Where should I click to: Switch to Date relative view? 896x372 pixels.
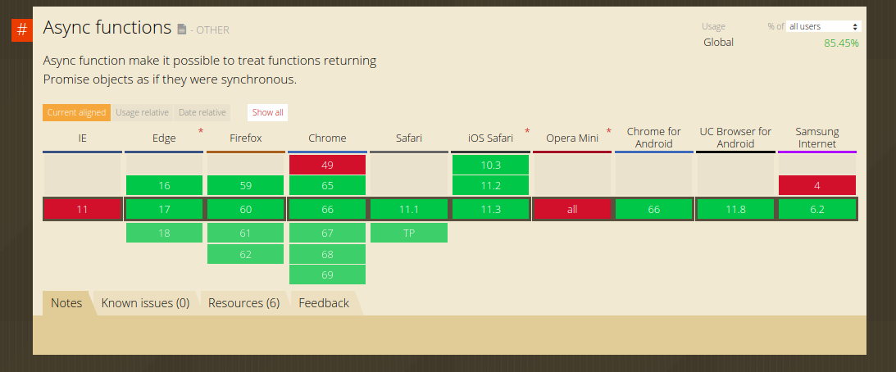[x=202, y=112]
